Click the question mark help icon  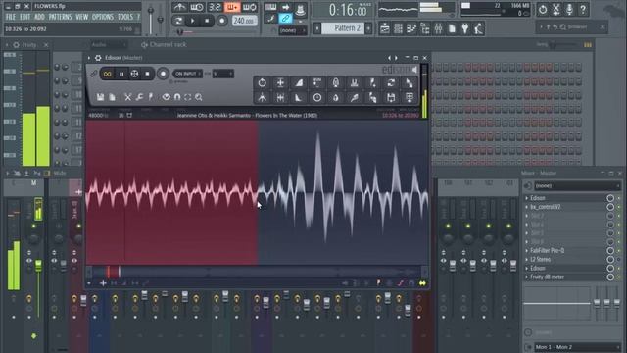point(583,9)
